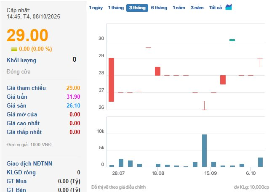Viewport: 277px width, 192px height.
Task: Click the current price 29.00 headline
Action: [27, 35]
